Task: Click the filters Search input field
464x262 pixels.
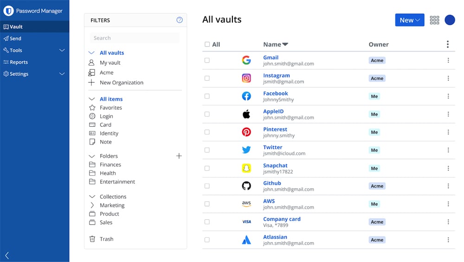Action: (135, 38)
